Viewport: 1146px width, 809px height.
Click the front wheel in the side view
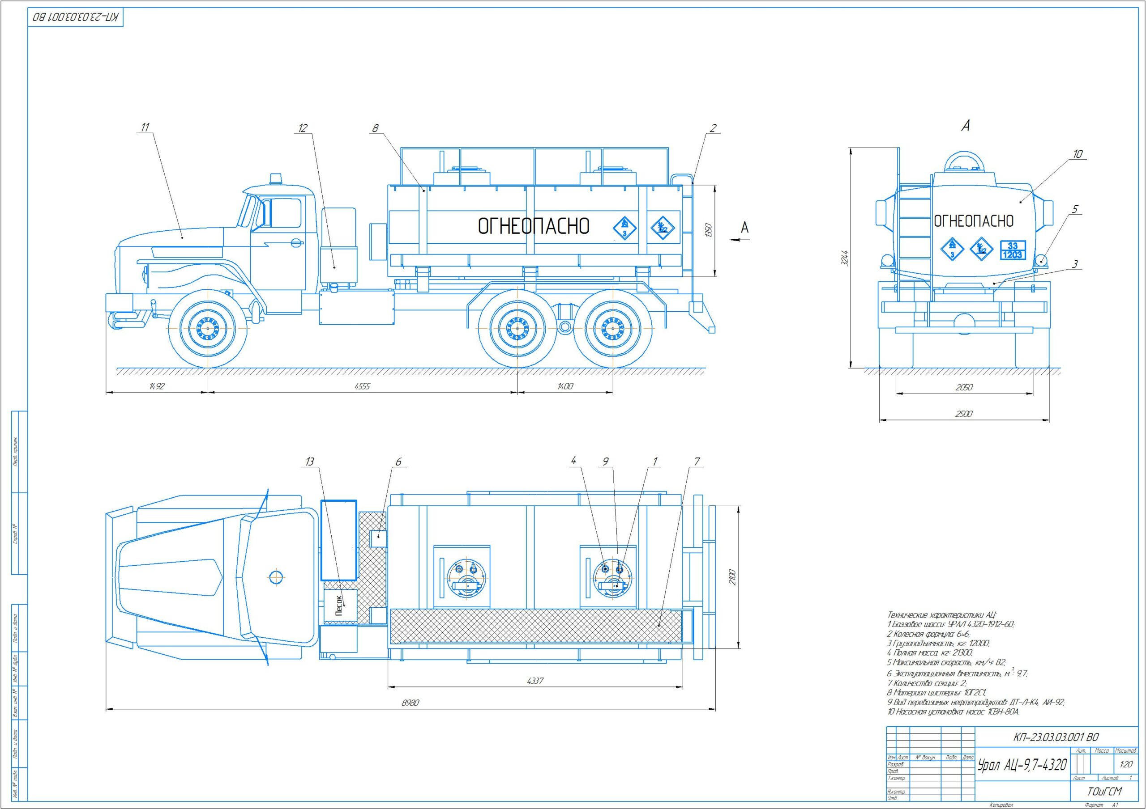coord(208,329)
